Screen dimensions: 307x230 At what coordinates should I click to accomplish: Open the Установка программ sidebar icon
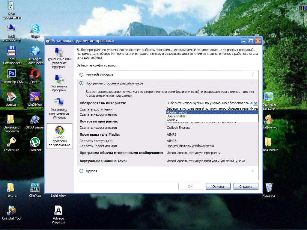click(x=59, y=80)
